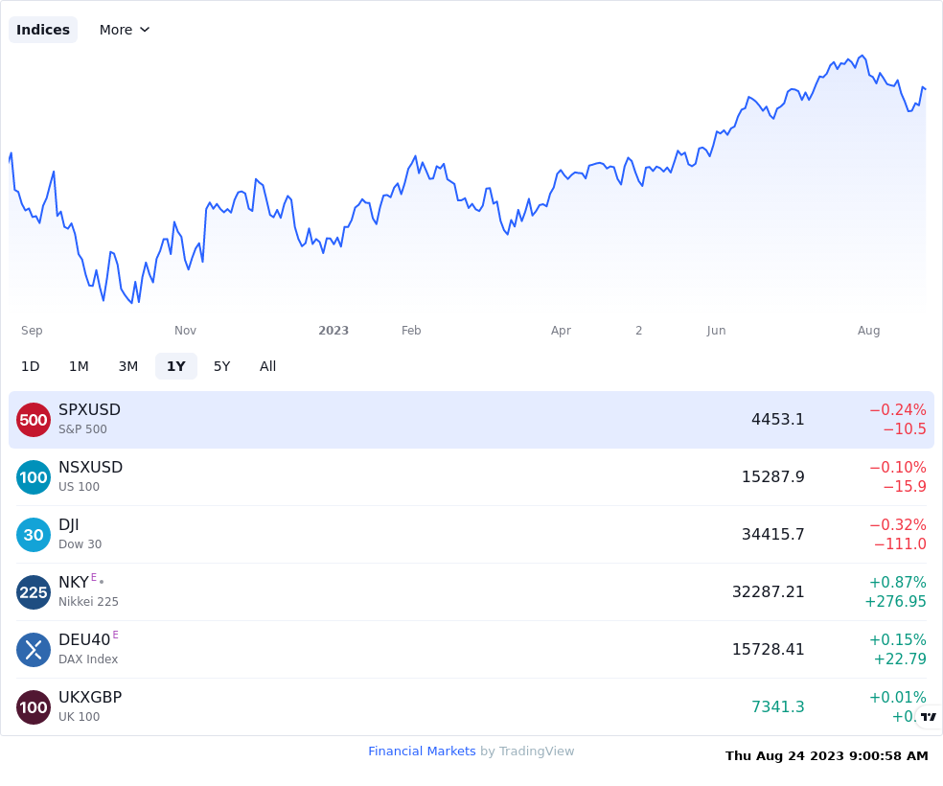Open the Financial Markets link

(422, 751)
